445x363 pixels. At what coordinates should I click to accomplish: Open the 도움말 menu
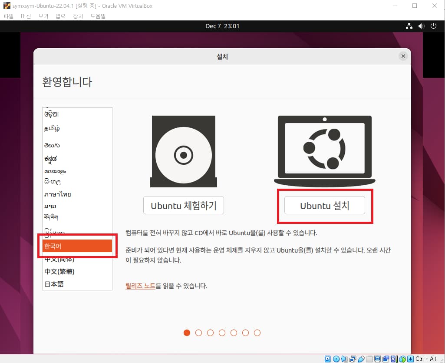pos(98,16)
